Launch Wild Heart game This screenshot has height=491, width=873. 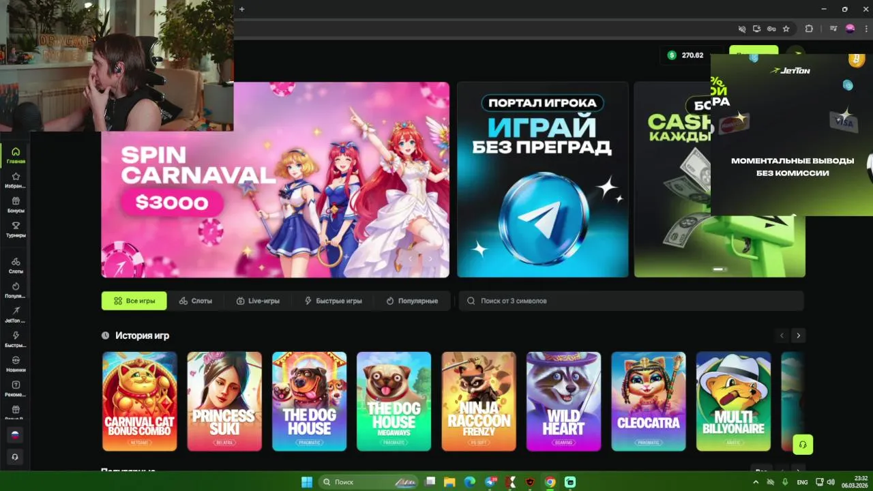pos(563,401)
